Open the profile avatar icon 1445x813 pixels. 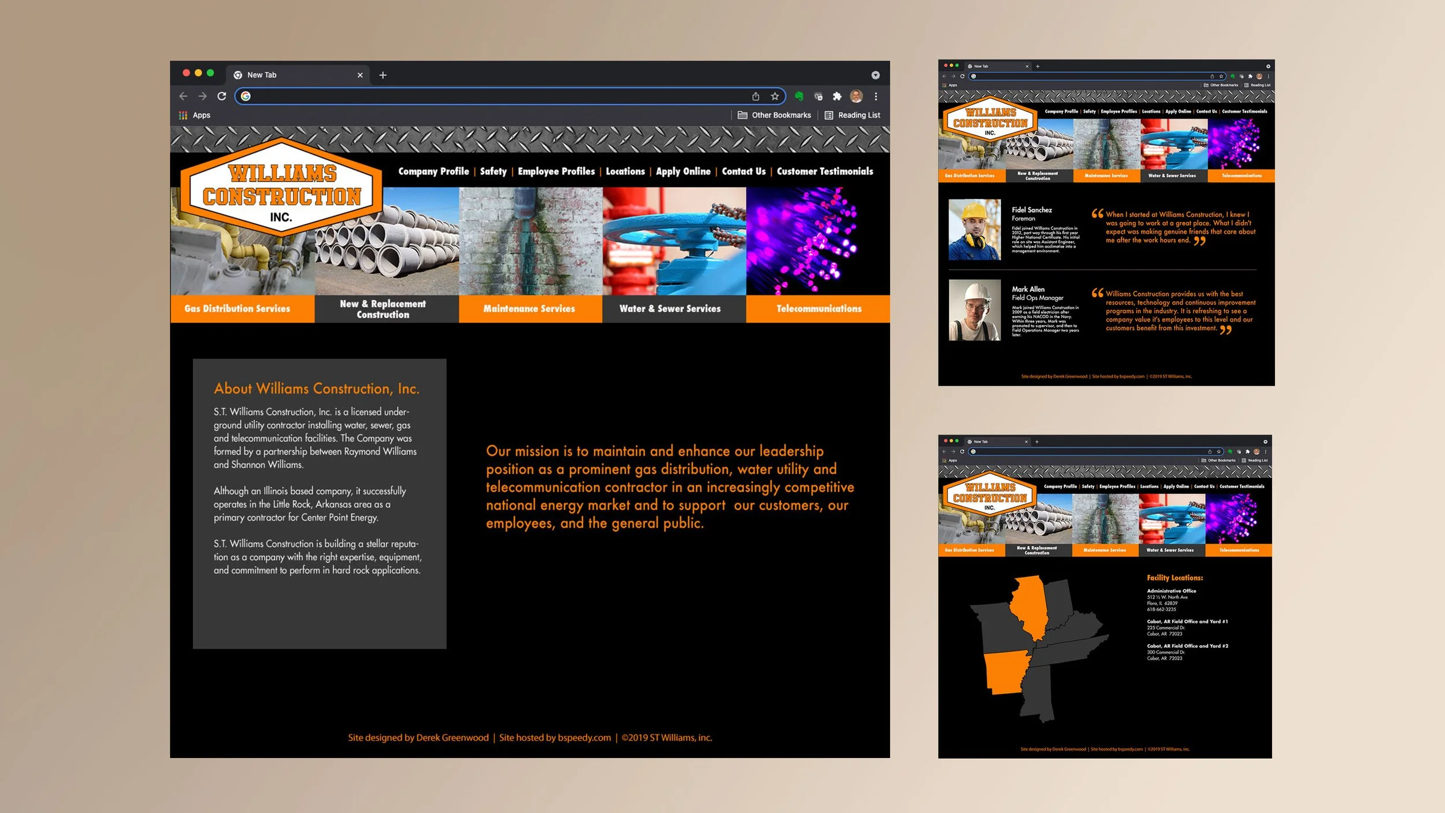pos(856,96)
